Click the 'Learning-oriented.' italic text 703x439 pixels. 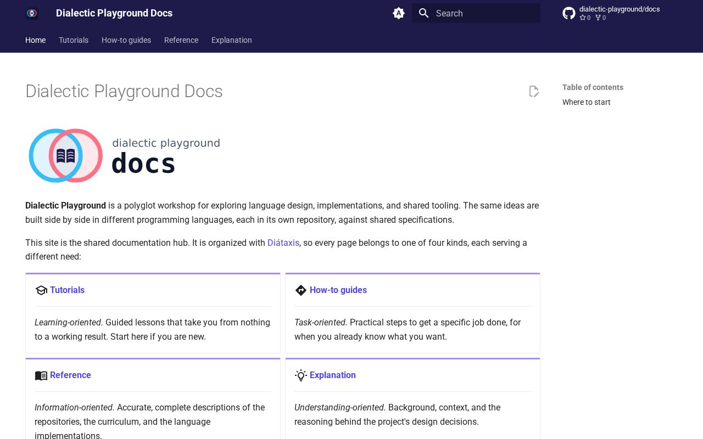(69, 322)
